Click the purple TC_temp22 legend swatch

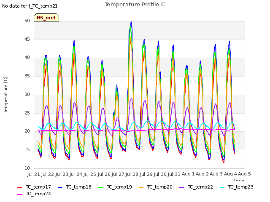click(x=181, y=188)
